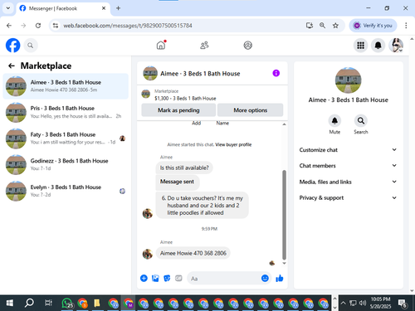Click chat header house avatar
Screen dimensions: 415x311
150,73
